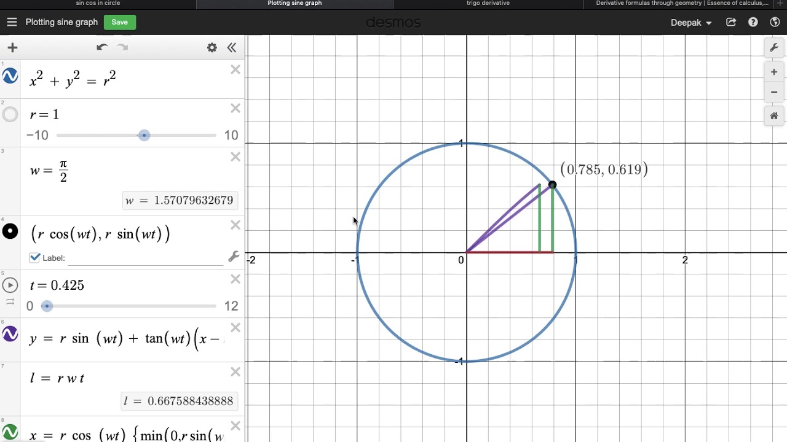The height and width of the screenshot is (442, 787).
Task: Zoom out on the graph
Action: pos(774,92)
